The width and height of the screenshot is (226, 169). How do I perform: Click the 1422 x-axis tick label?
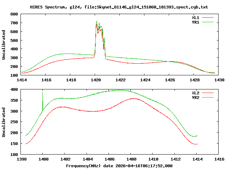tap(120, 80)
